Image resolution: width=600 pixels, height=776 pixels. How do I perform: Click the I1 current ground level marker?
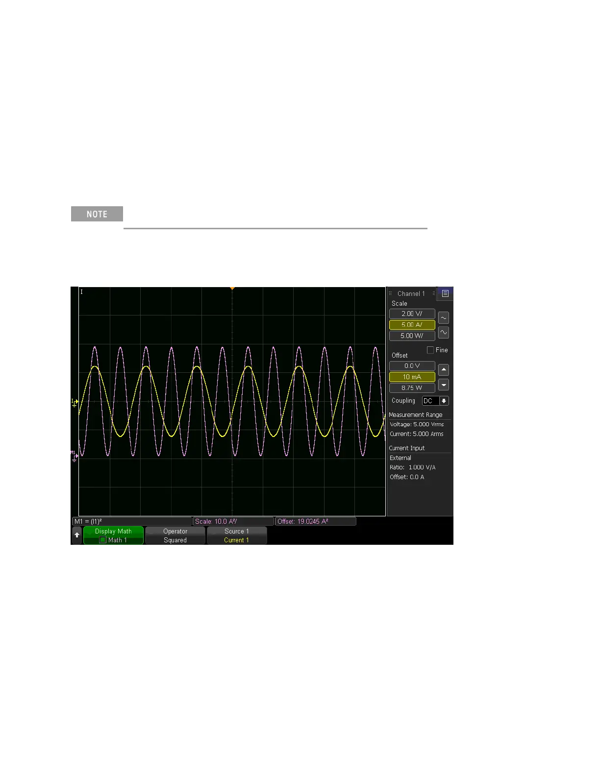click(x=75, y=403)
